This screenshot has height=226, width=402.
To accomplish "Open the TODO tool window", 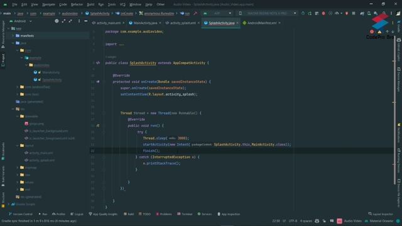I will [x=144, y=214].
